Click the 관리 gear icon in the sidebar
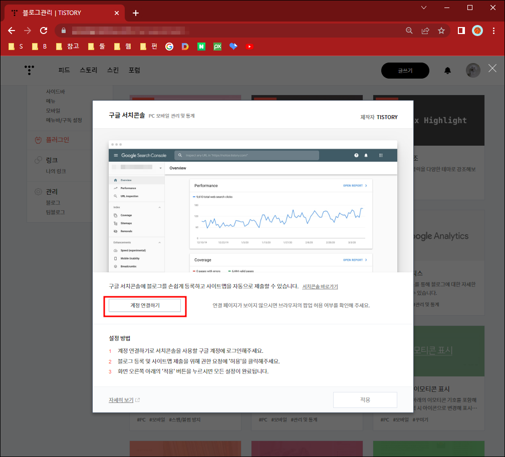The image size is (505, 457). coord(38,191)
